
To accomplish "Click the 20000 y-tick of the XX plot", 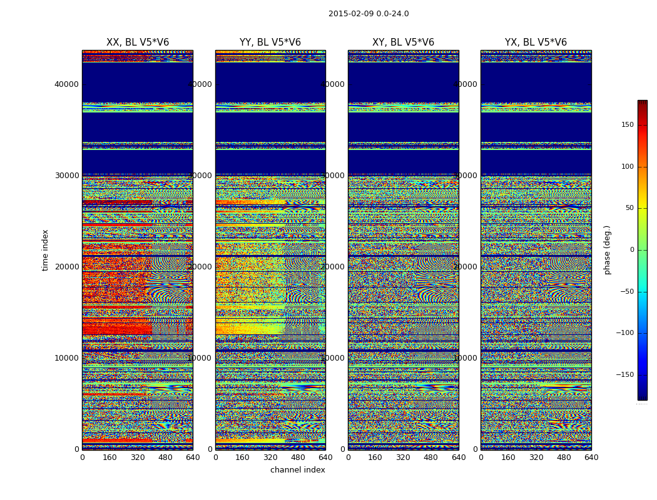I will [x=66, y=266].
